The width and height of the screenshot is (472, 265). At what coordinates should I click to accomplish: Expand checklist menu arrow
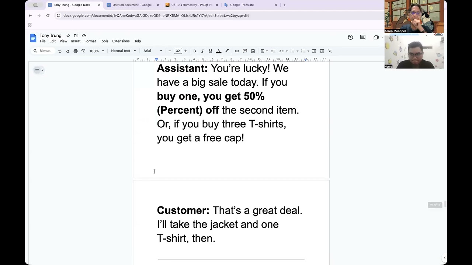click(x=286, y=51)
